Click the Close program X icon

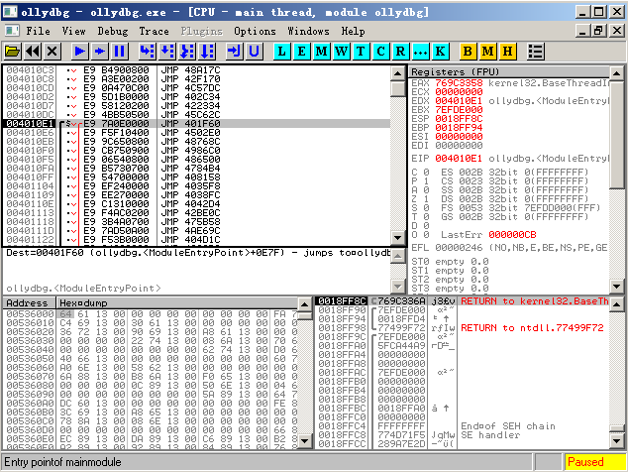tap(52, 52)
